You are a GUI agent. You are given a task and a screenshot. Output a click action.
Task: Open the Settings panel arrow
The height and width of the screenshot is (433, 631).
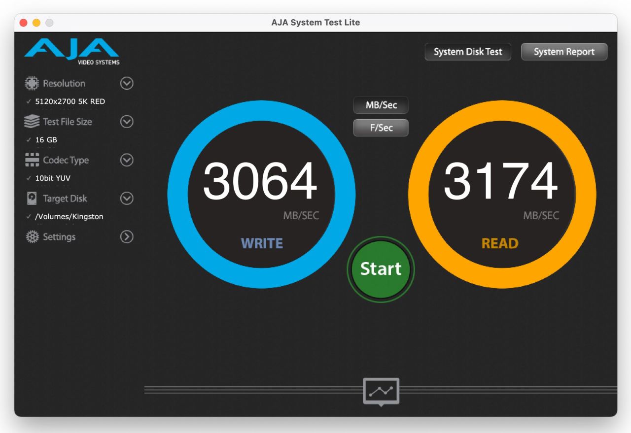click(127, 237)
